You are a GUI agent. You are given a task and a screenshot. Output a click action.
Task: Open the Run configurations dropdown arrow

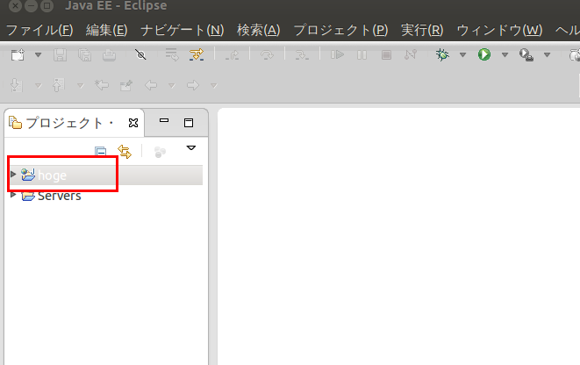(x=505, y=55)
